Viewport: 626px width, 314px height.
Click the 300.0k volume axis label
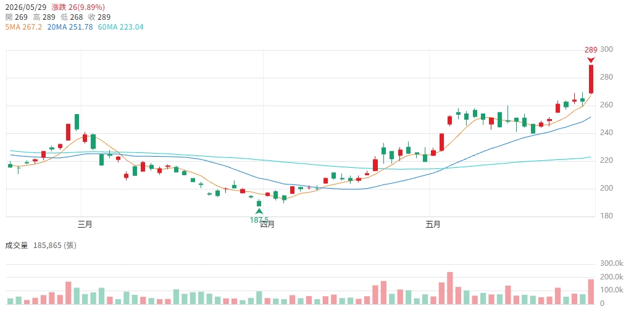tap(611, 264)
